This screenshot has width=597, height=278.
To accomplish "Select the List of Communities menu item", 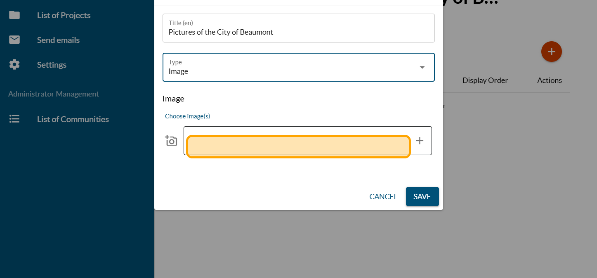I will 73,119.
